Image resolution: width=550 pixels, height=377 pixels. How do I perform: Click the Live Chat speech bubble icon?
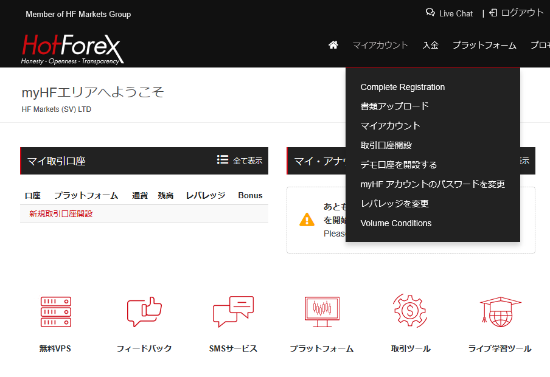[x=430, y=13]
